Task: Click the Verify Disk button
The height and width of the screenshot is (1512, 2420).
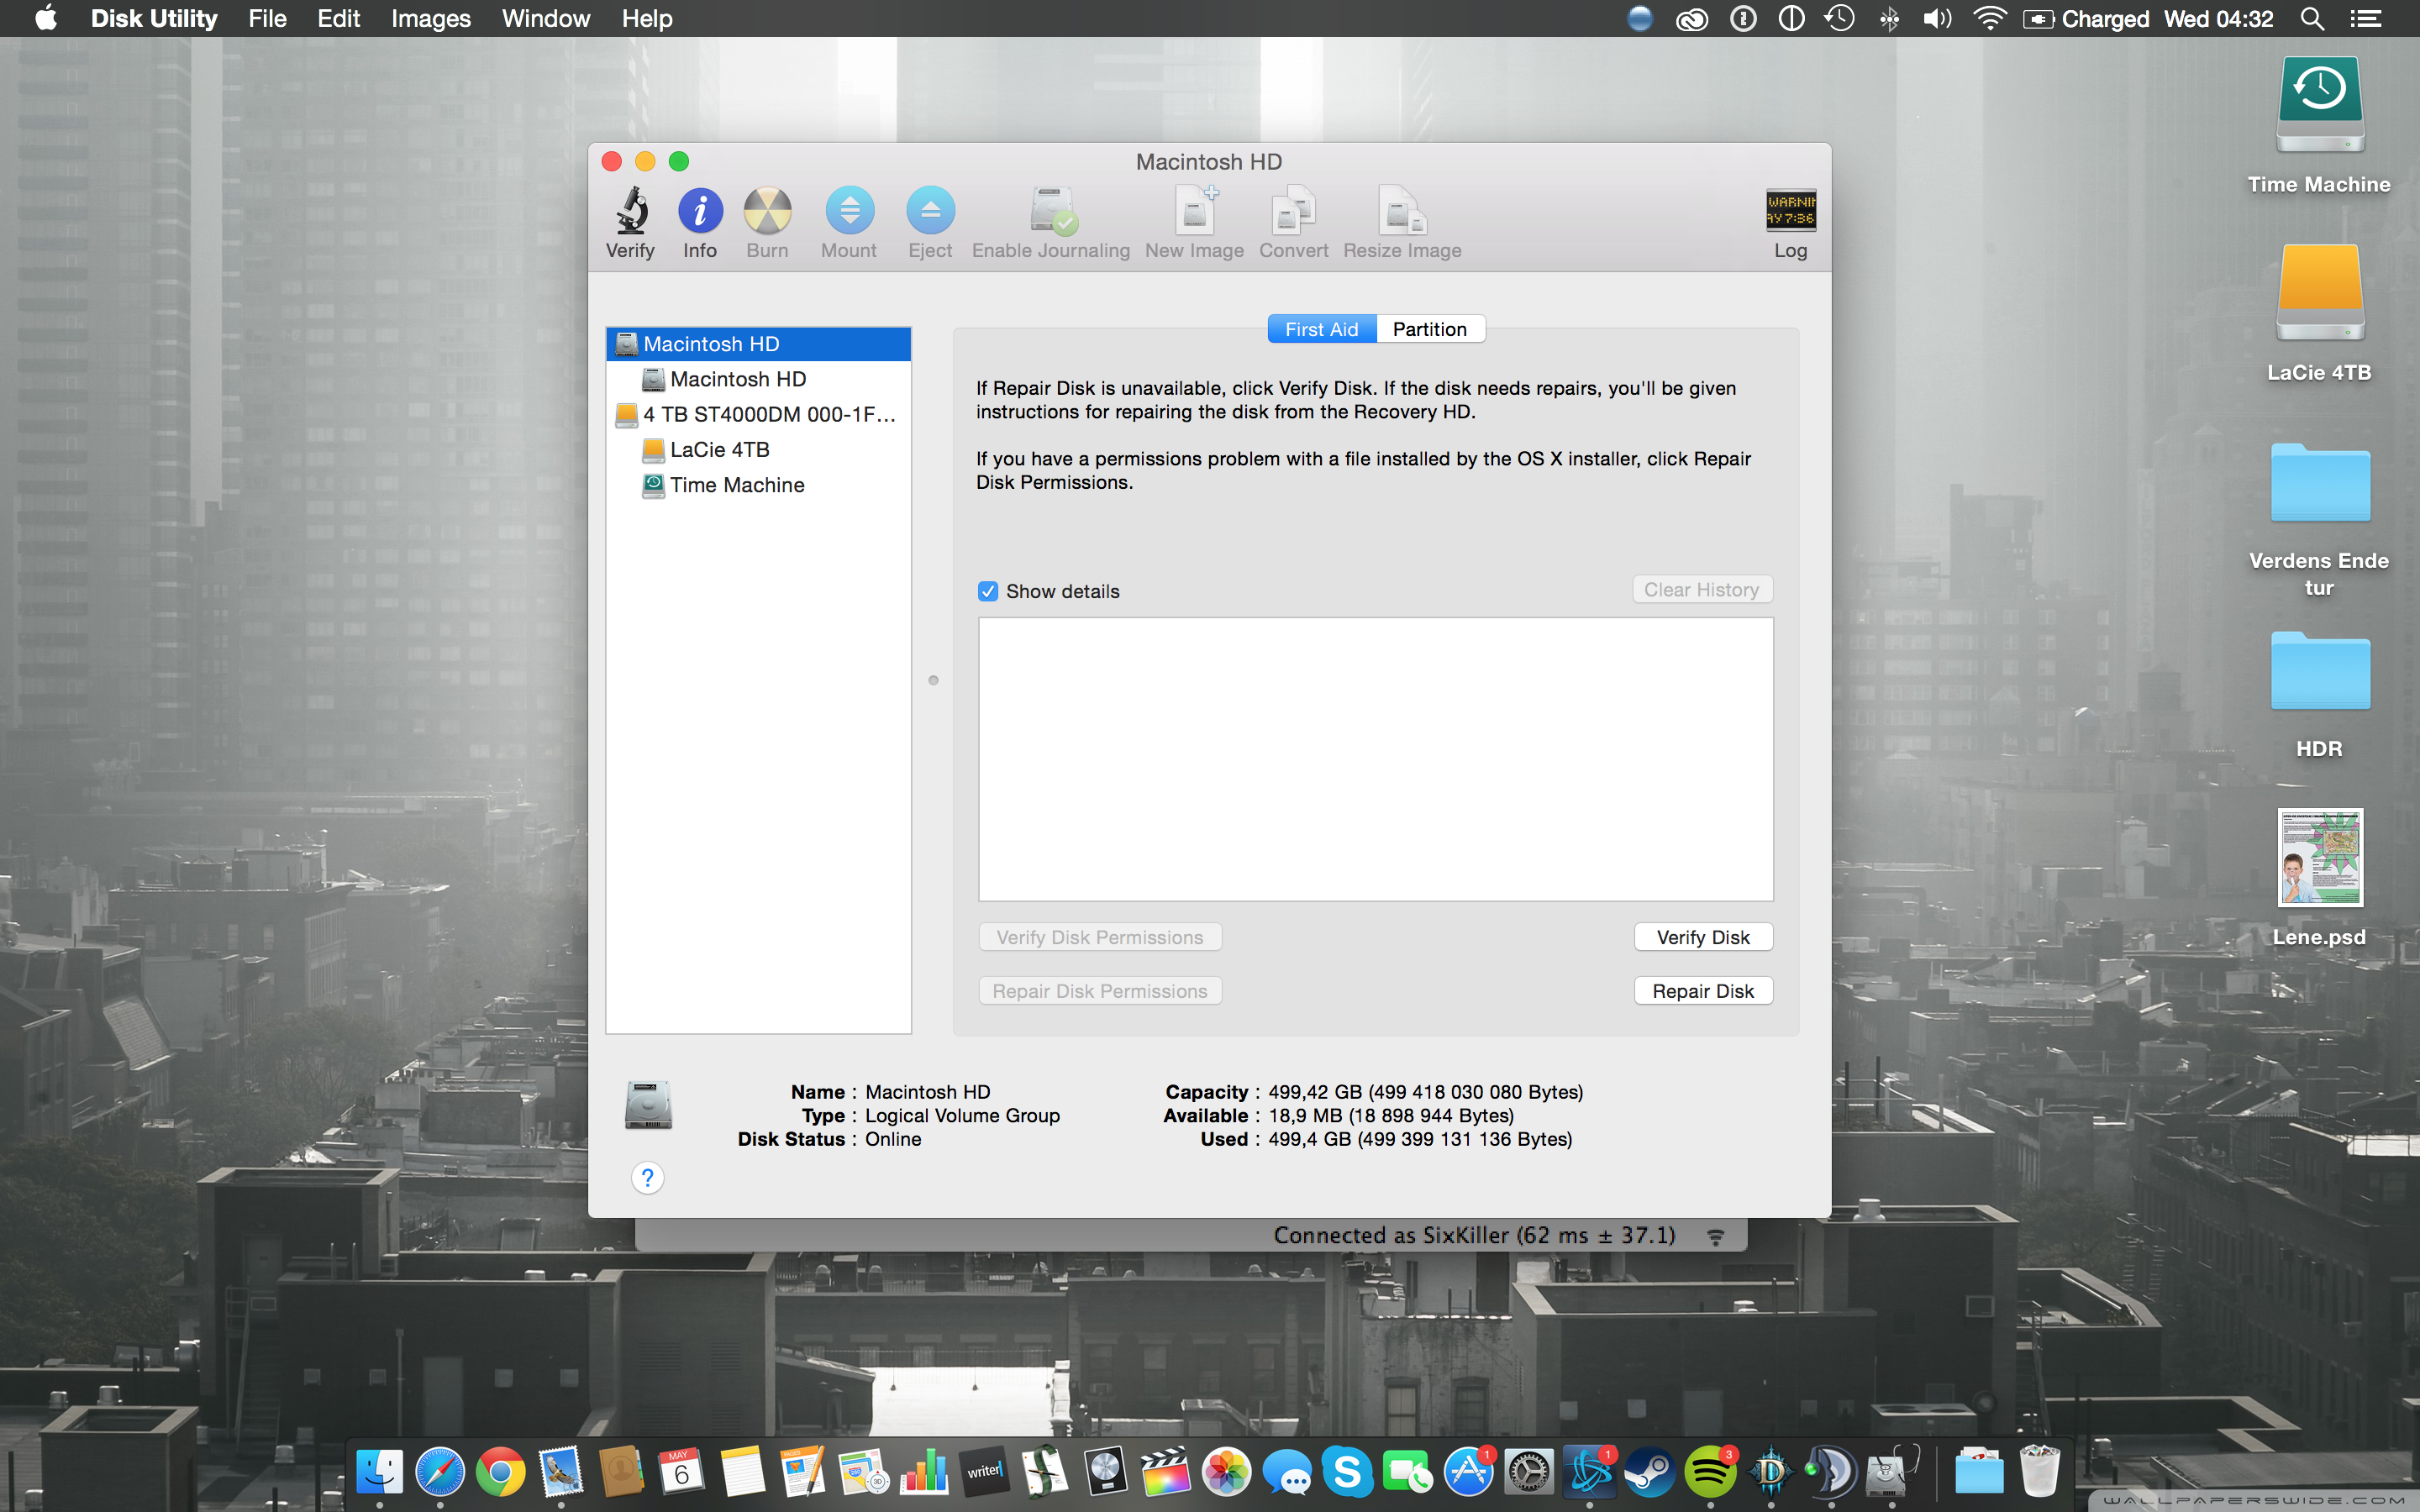Action: 1702,937
